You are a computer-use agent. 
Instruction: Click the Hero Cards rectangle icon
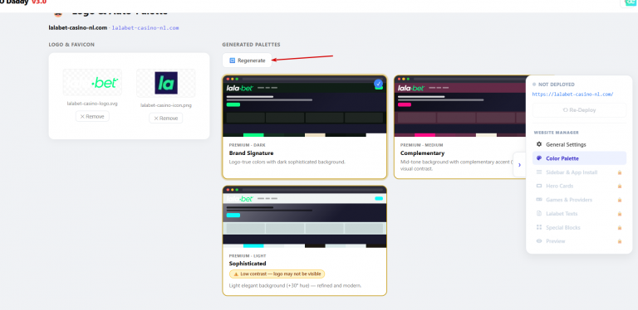click(539, 186)
